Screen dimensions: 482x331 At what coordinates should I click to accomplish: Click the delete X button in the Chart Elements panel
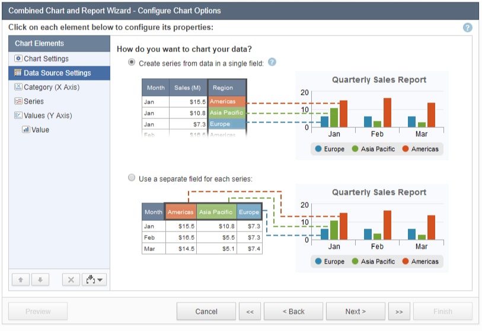[x=71, y=280]
